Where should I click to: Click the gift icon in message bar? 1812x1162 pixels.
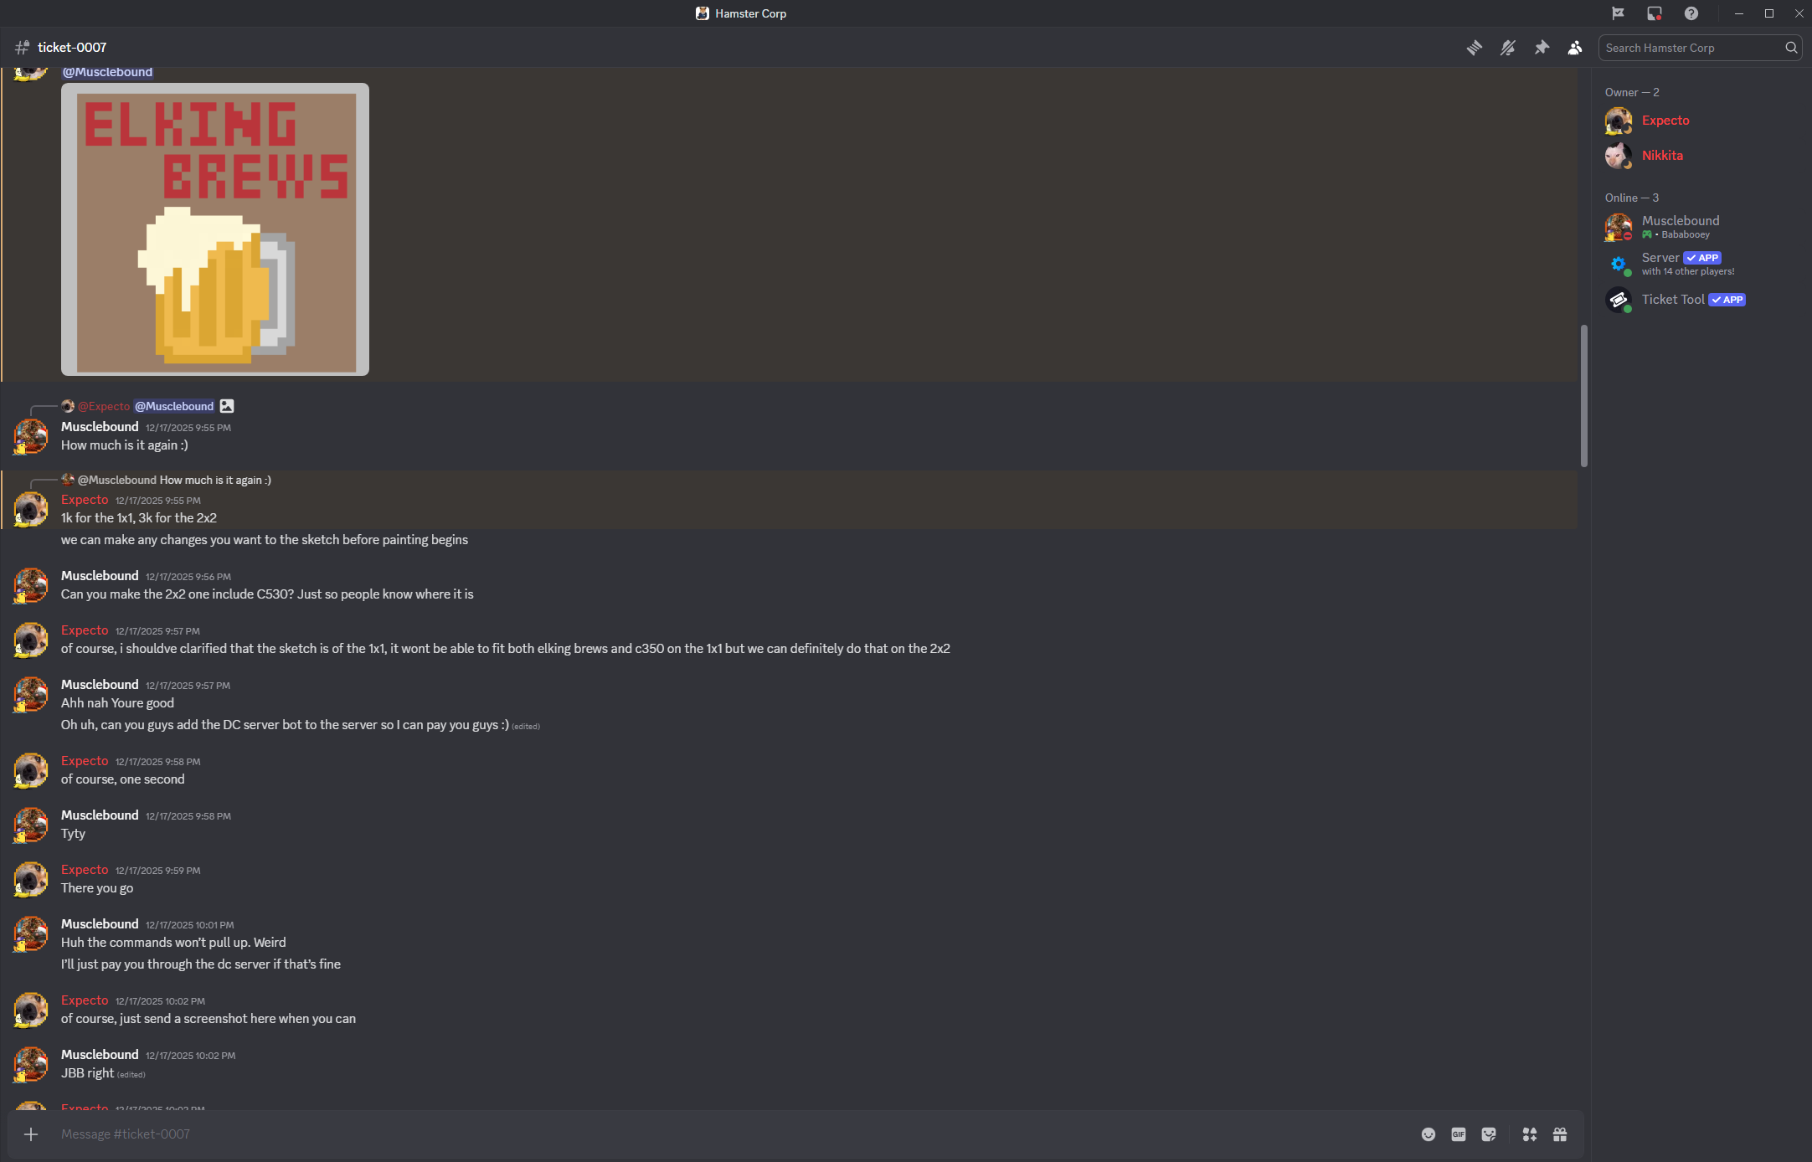pyautogui.click(x=1560, y=1134)
